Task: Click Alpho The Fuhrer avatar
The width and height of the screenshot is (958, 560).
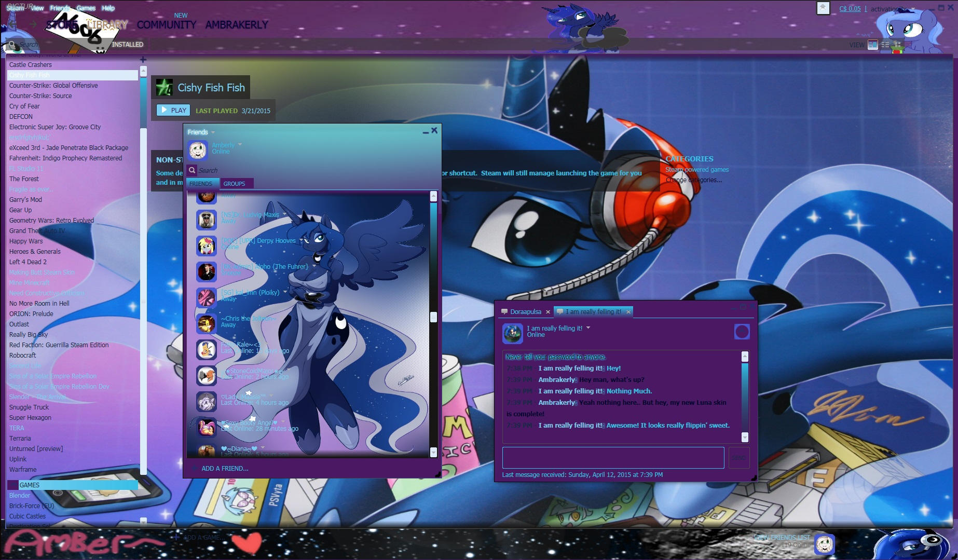Action: tap(206, 271)
